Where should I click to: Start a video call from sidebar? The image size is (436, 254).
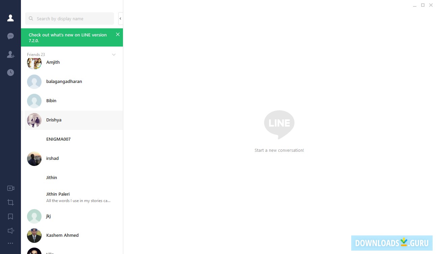pos(10,188)
